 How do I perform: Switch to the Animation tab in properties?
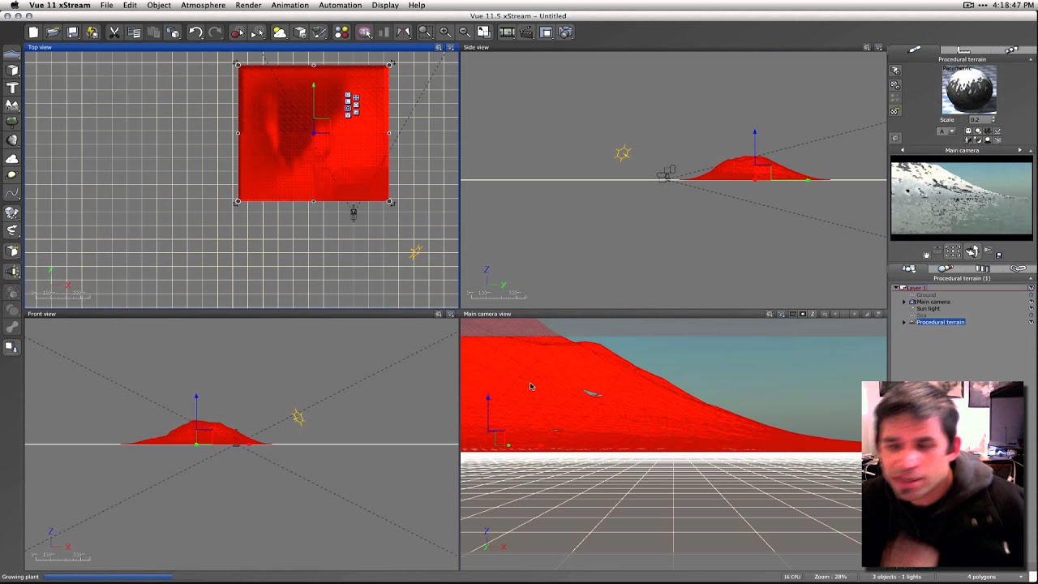[x=1010, y=50]
